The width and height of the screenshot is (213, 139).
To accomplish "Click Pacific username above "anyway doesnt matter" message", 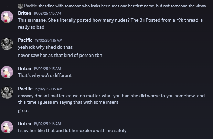I will pos(25,89).
